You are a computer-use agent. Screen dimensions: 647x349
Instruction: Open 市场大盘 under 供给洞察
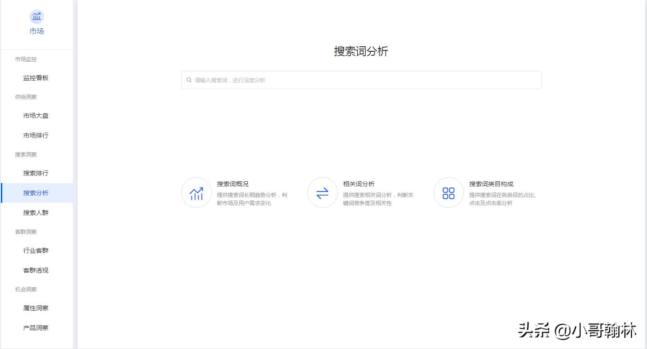click(35, 116)
